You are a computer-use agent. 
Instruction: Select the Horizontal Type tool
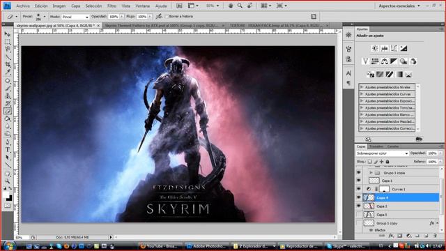point(8,150)
